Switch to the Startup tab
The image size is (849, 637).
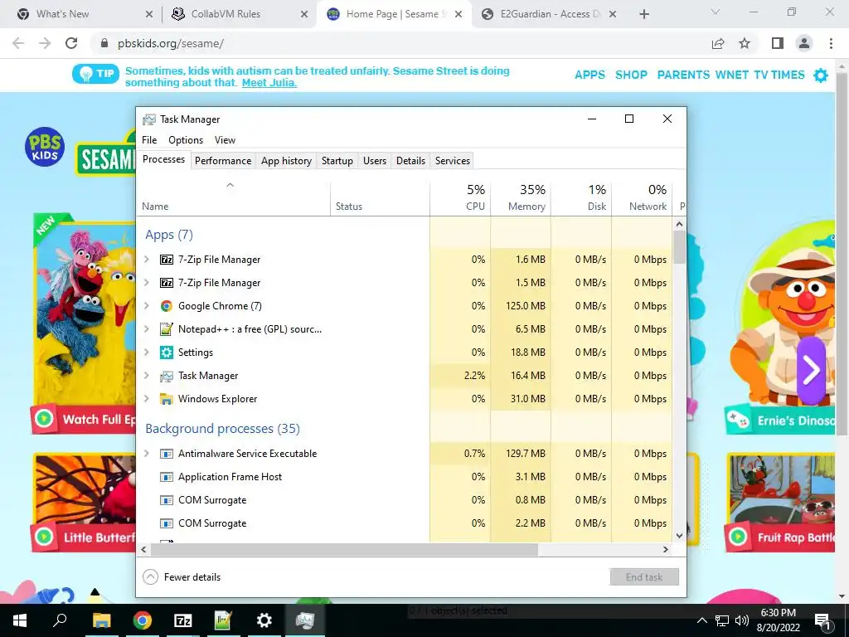pyautogui.click(x=337, y=161)
